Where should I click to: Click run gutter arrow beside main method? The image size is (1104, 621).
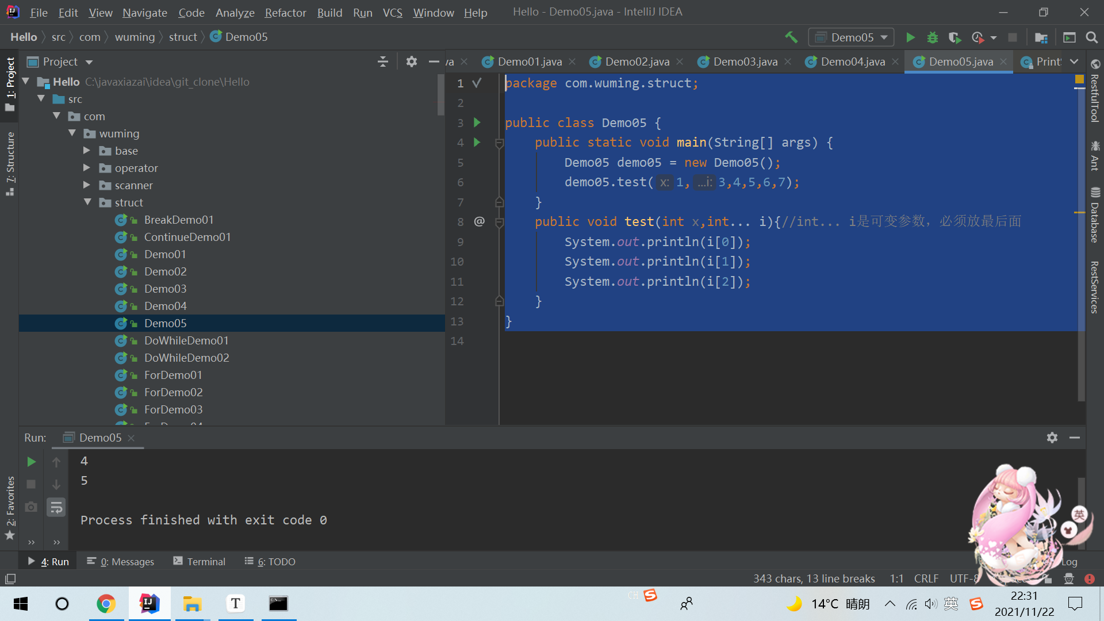point(477,142)
